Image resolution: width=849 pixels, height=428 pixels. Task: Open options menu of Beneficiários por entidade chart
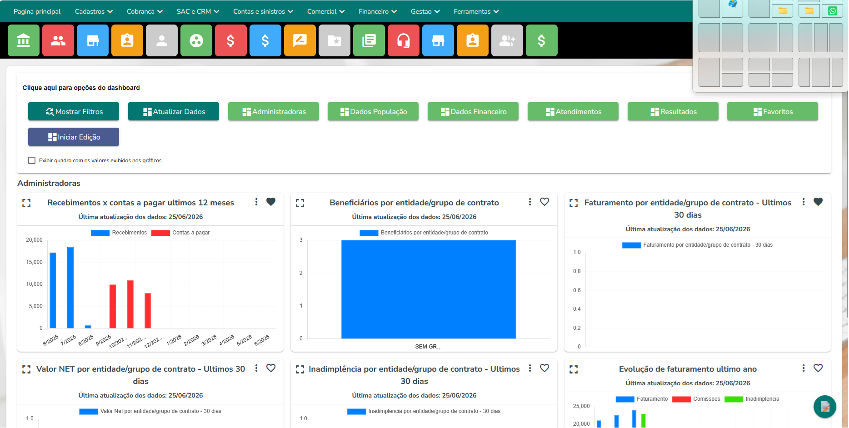[x=530, y=202]
